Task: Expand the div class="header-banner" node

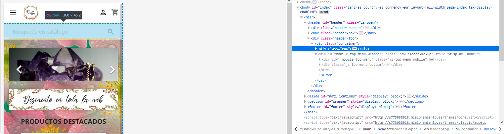Action: tap(309, 28)
